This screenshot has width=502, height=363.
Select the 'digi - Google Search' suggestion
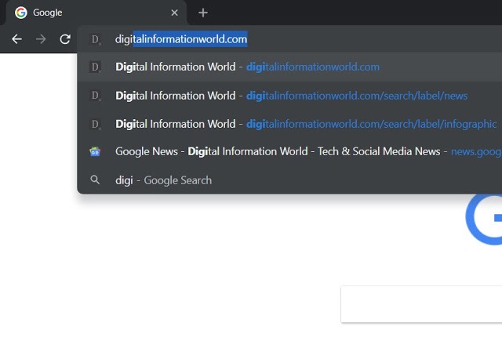click(289, 180)
